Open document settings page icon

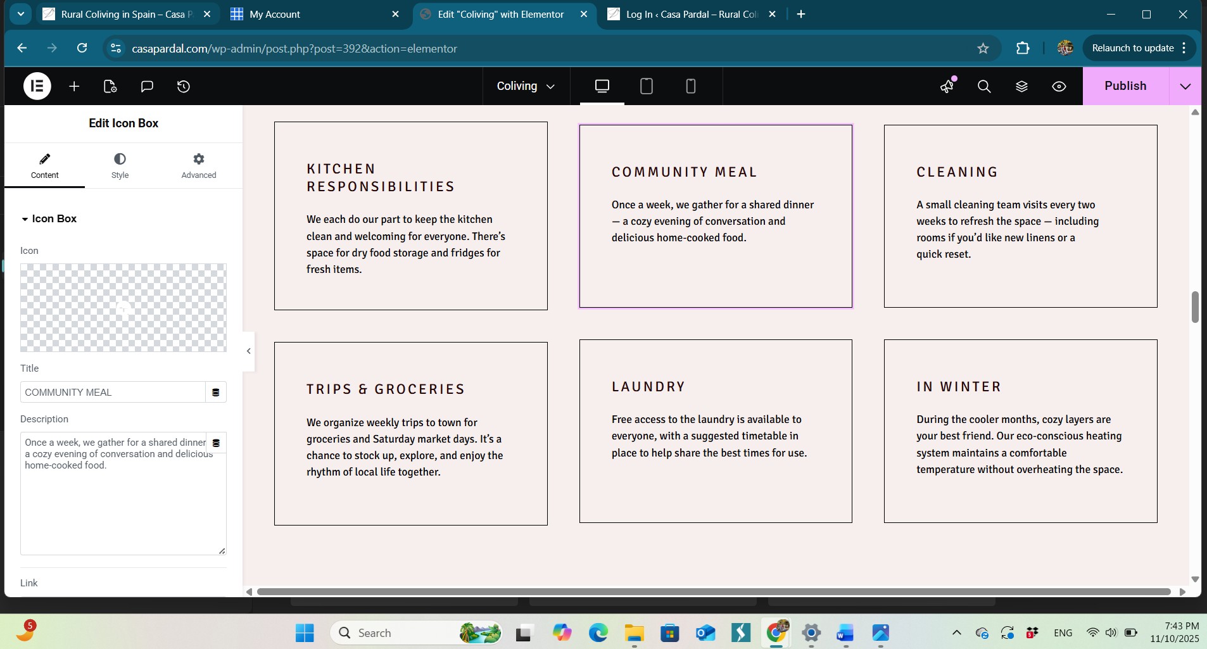point(110,86)
